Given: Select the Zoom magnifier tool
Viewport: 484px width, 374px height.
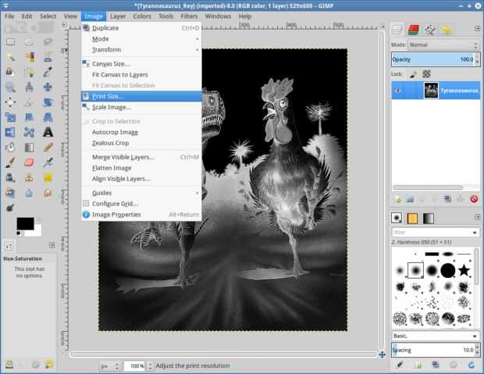Looking at the screenshot, I should [10, 87].
